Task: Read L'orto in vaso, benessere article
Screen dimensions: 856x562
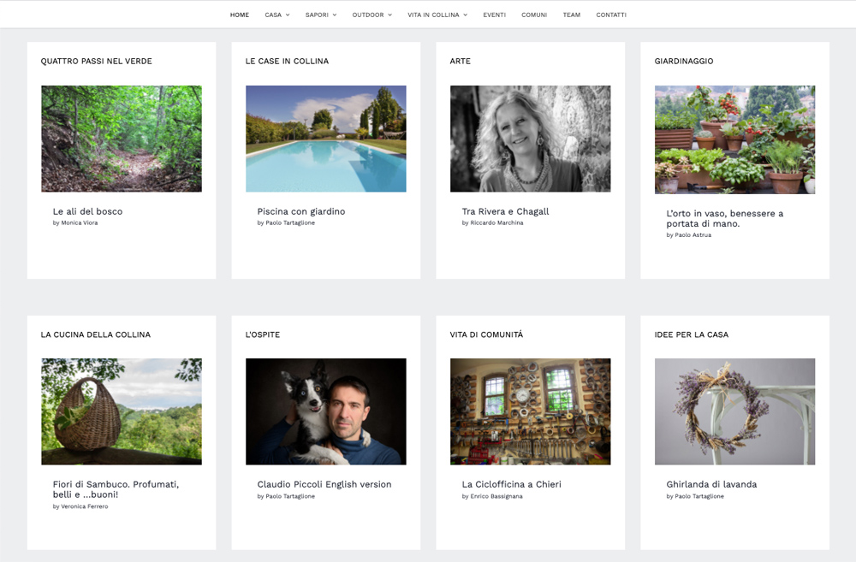Action: pos(724,218)
